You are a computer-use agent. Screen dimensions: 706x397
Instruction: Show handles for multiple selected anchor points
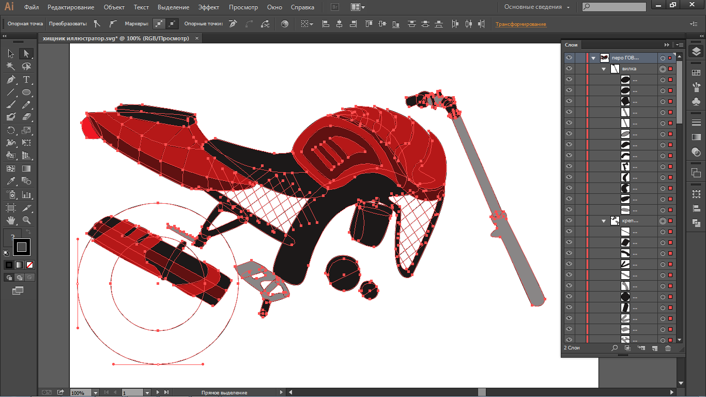[160, 24]
